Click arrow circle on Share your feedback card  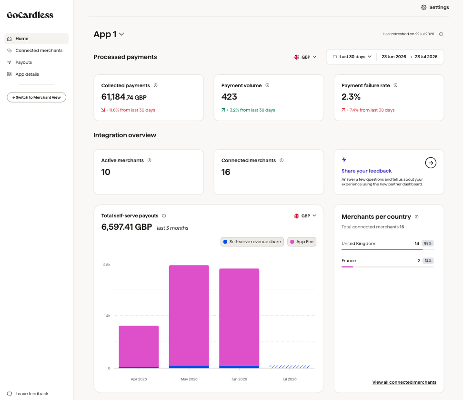coord(431,163)
